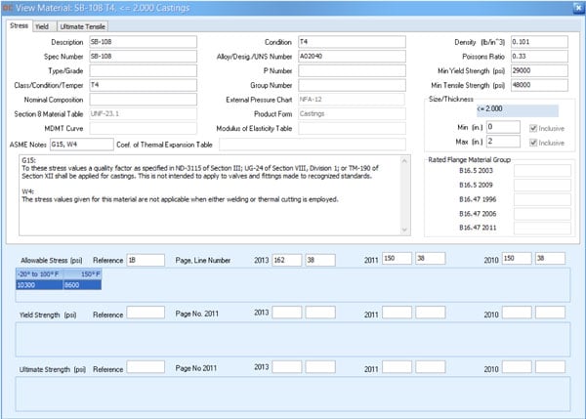Image resolution: width=586 pixels, height=419 pixels.
Task: Click the B16.5 2003 flange group field
Action: (x=542, y=170)
